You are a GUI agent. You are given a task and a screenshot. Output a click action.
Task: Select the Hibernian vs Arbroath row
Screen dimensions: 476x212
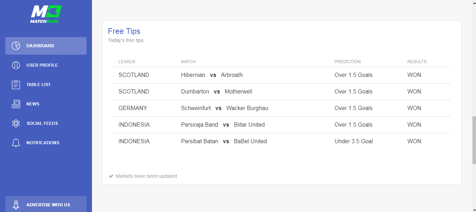click(x=282, y=75)
